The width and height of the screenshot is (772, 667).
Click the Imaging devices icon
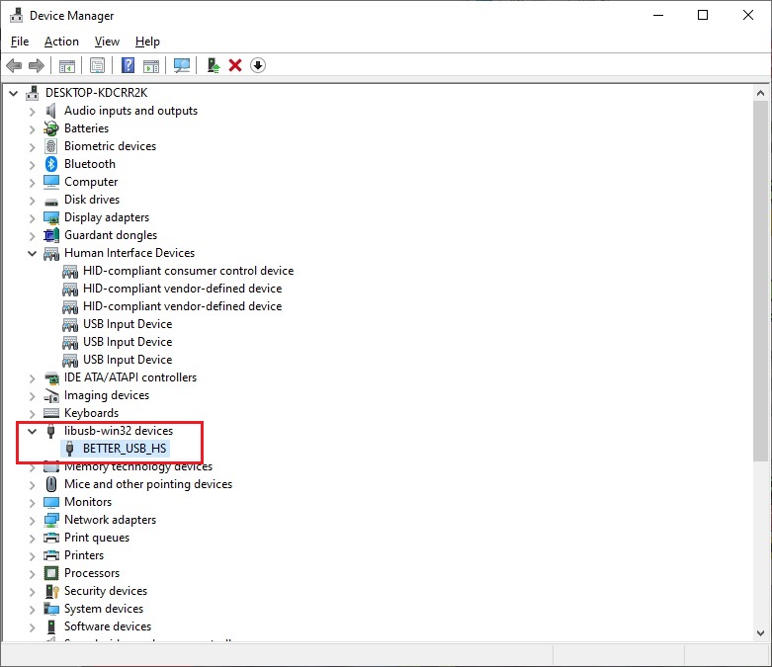coord(51,395)
